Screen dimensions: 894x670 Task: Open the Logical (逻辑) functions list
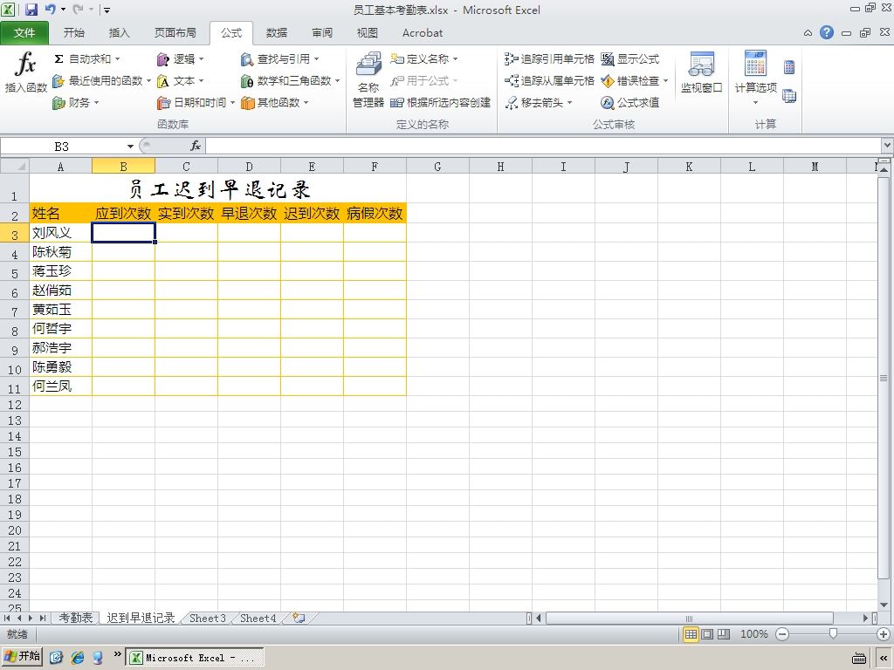(x=180, y=58)
